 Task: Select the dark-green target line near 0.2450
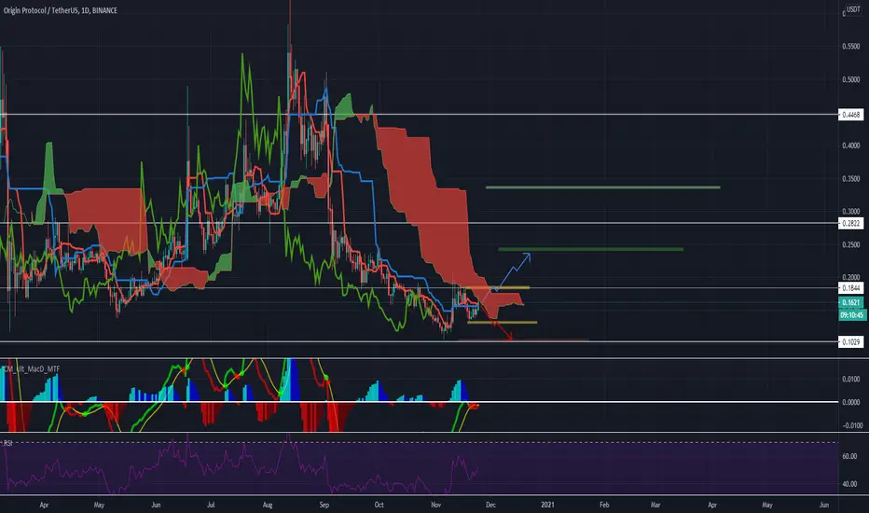pyautogui.click(x=591, y=250)
